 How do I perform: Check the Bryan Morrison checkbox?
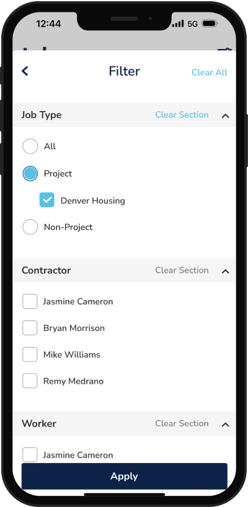tap(30, 328)
